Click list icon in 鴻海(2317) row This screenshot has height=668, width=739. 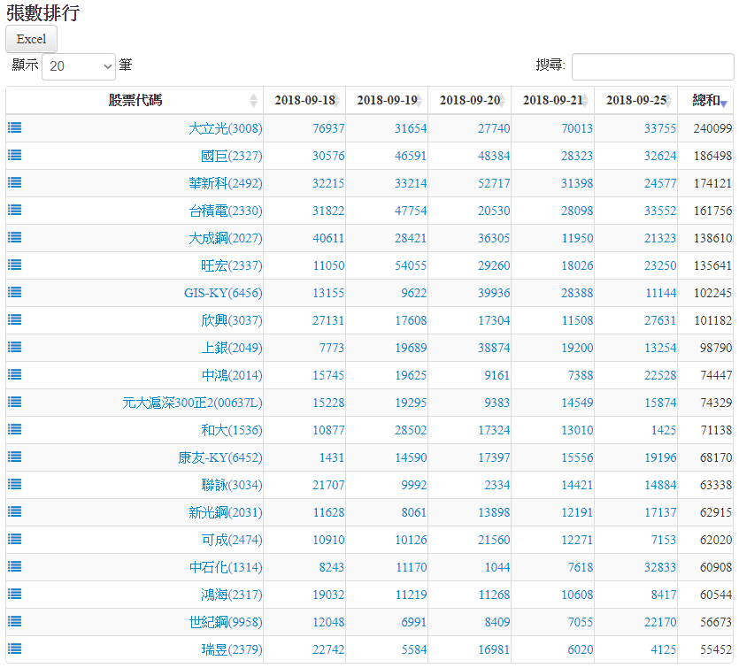pyautogui.click(x=14, y=594)
